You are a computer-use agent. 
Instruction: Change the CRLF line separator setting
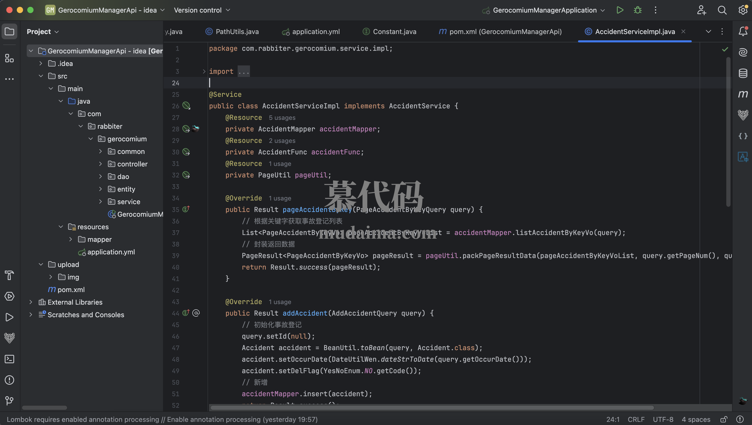pos(636,420)
